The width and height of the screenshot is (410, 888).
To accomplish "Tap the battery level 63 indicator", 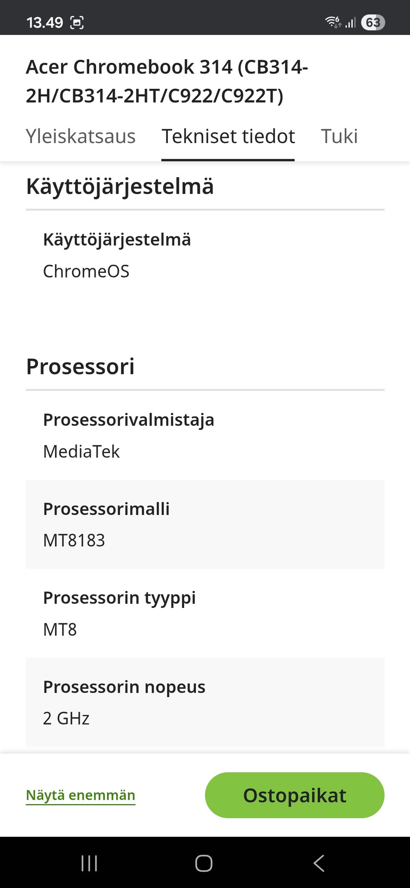I will [x=373, y=22].
